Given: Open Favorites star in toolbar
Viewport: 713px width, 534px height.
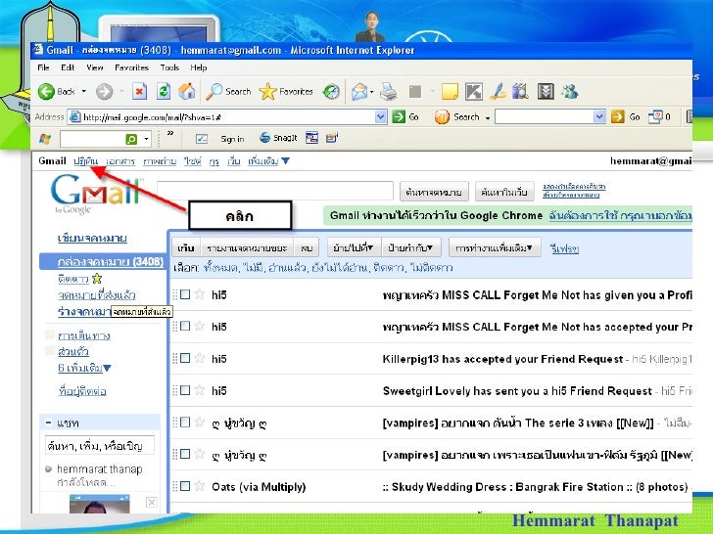Looking at the screenshot, I should click(x=267, y=92).
